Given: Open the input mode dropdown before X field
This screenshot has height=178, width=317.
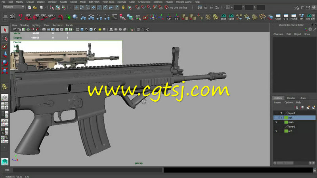Looking at the screenshot, I should (227, 7).
